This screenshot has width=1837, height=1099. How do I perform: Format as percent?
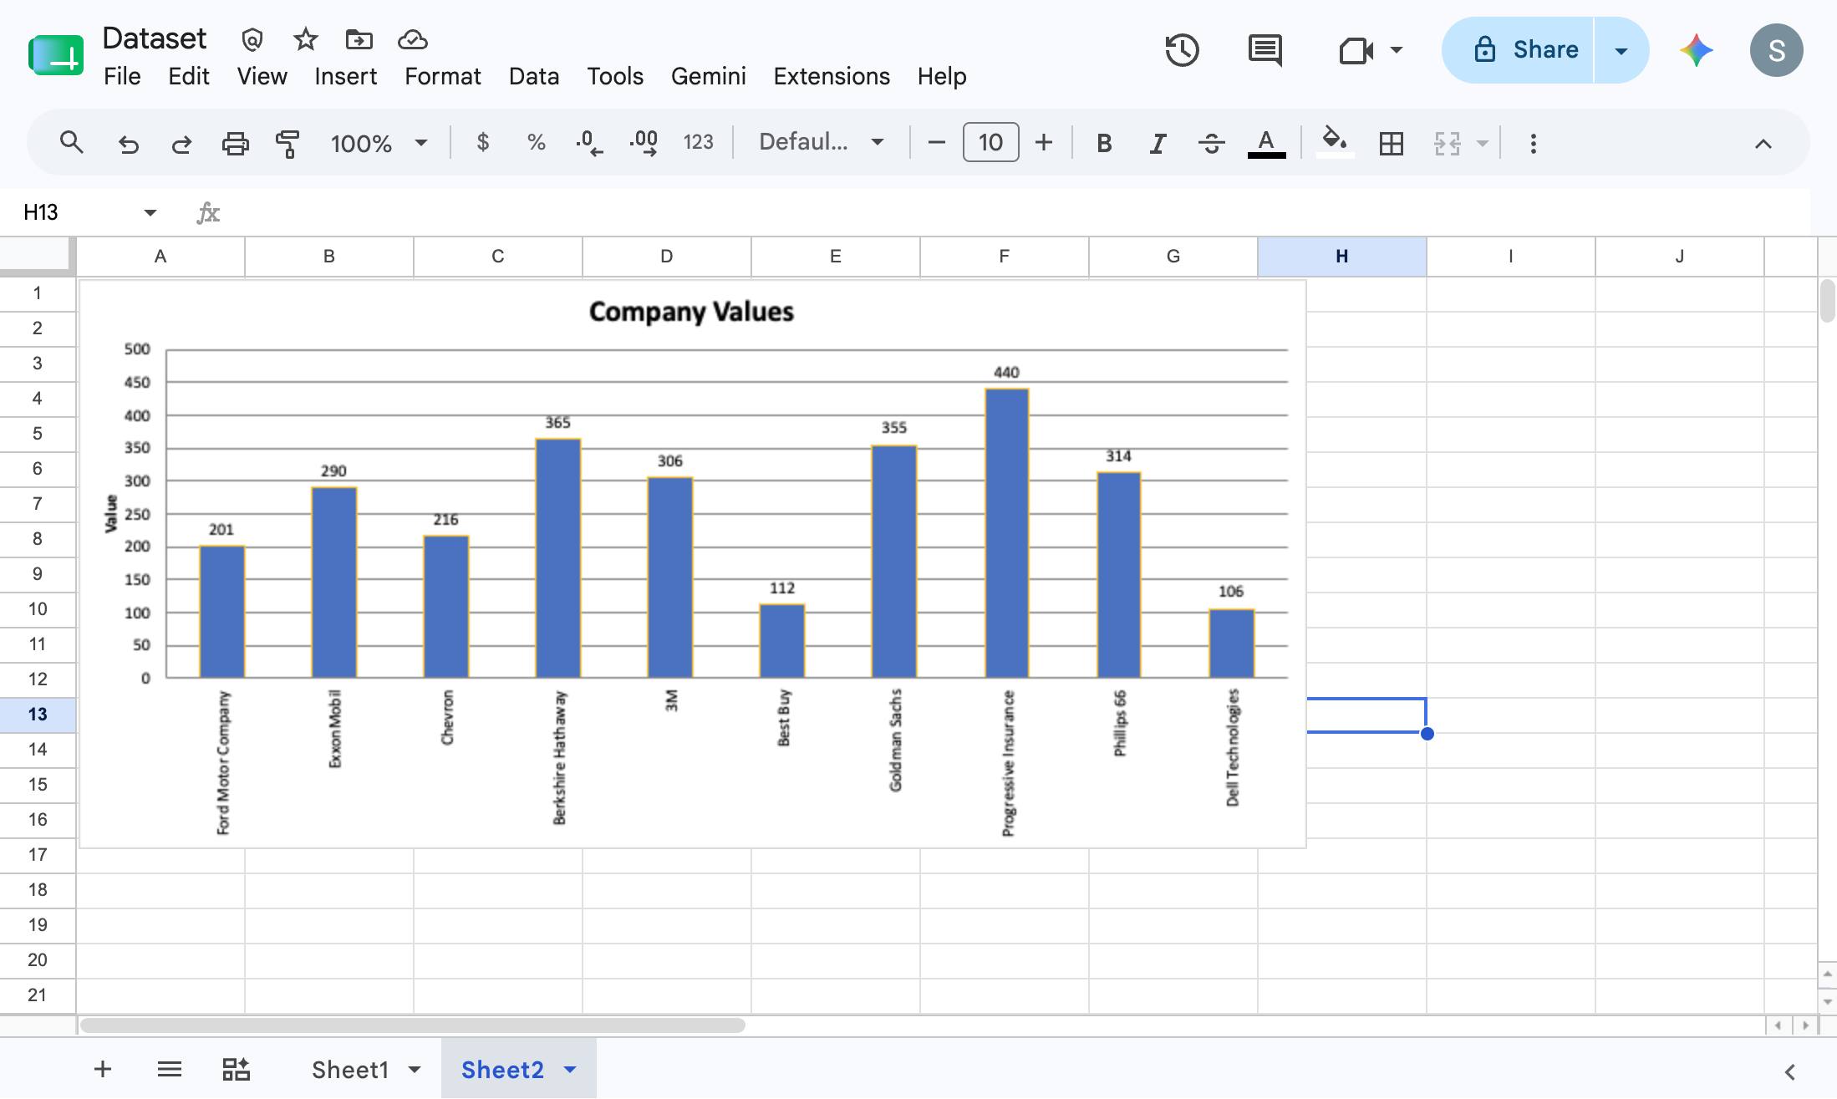(536, 143)
